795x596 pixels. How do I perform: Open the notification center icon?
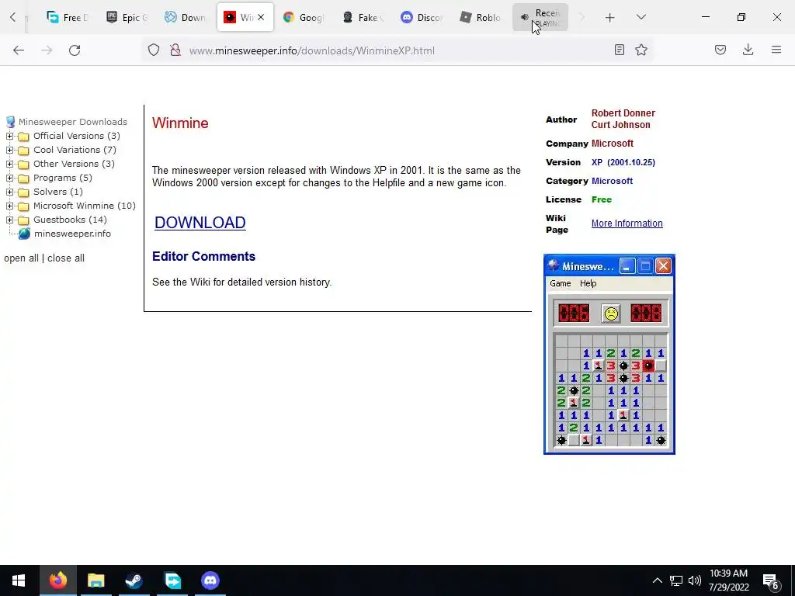[771, 580]
